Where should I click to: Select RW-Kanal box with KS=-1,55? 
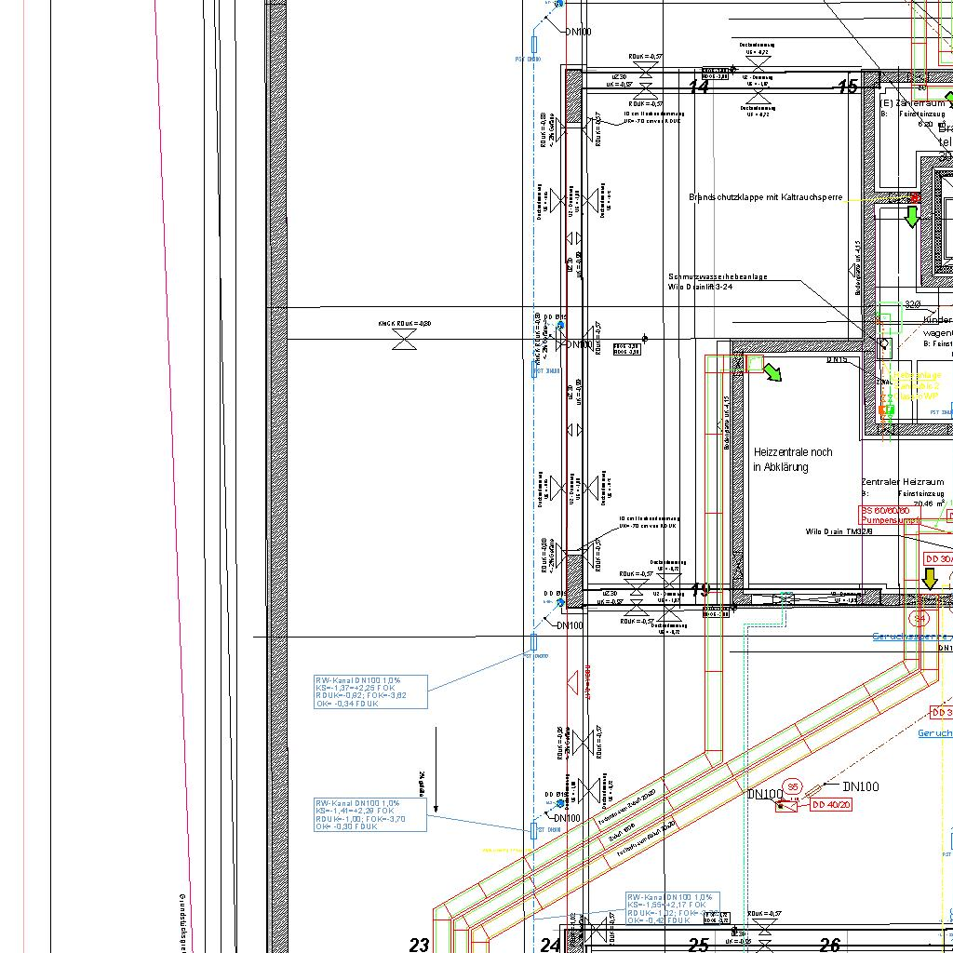click(x=673, y=908)
